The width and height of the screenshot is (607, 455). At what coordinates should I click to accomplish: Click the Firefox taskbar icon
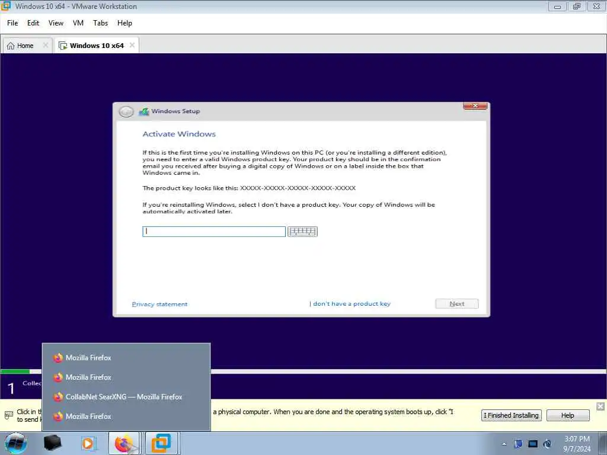[124, 443]
